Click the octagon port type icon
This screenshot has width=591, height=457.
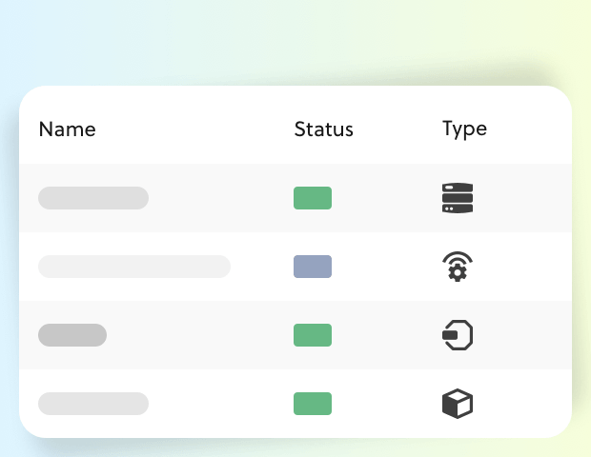click(x=458, y=335)
